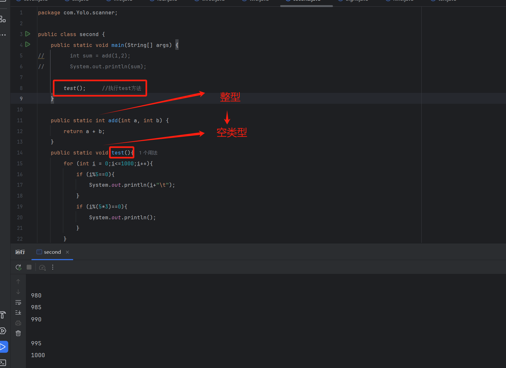The width and height of the screenshot is (506, 368).
Task: Click the for loop header line 15
Action: 108,164
